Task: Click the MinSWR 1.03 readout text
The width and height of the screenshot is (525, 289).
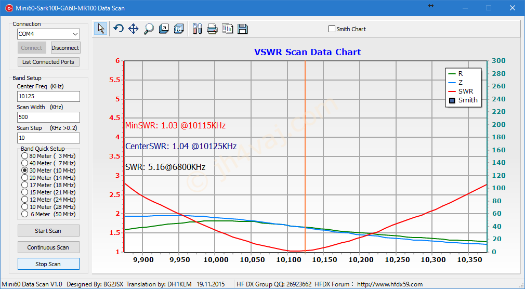Action: point(176,126)
